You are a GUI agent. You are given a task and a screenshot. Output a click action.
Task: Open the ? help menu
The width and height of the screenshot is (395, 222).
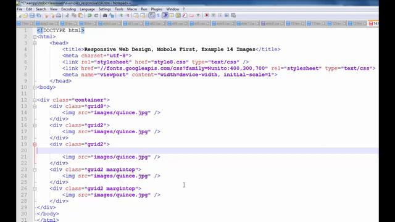(184, 9)
